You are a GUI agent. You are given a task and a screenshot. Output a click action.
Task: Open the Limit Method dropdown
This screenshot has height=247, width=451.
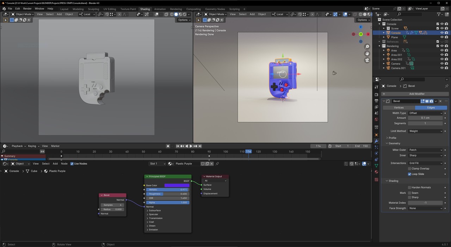point(425,131)
